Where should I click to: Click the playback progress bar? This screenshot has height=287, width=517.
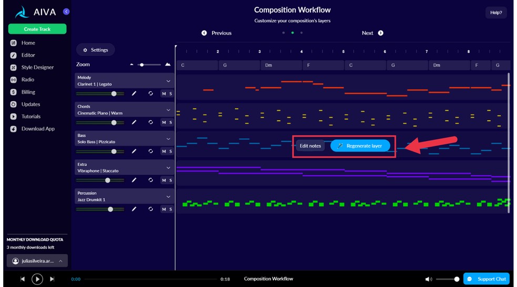click(x=150, y=279)
